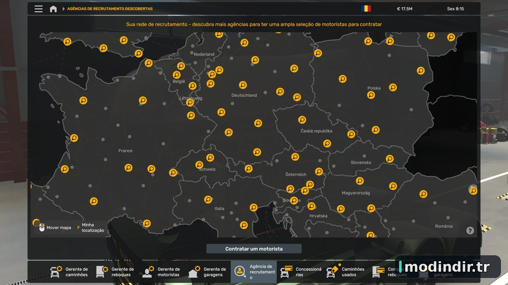Select agency marker overlapping the Schweiz label

click(x=199, y=165)
